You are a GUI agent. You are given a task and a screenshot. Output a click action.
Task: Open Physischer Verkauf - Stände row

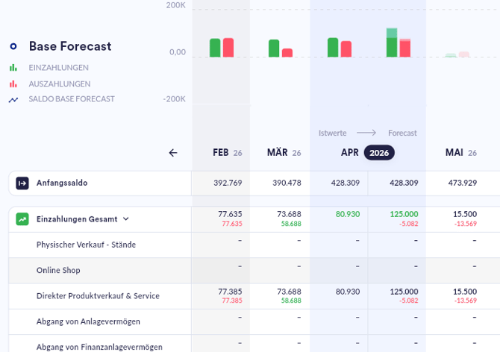click(86, 245)
